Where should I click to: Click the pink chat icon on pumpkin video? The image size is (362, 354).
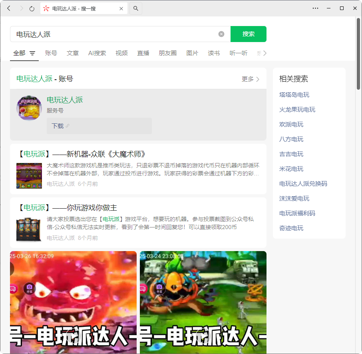tap(143, 288)
